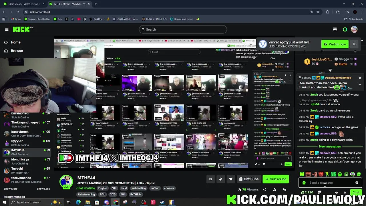Click the Windows Start button

[4, 202]
